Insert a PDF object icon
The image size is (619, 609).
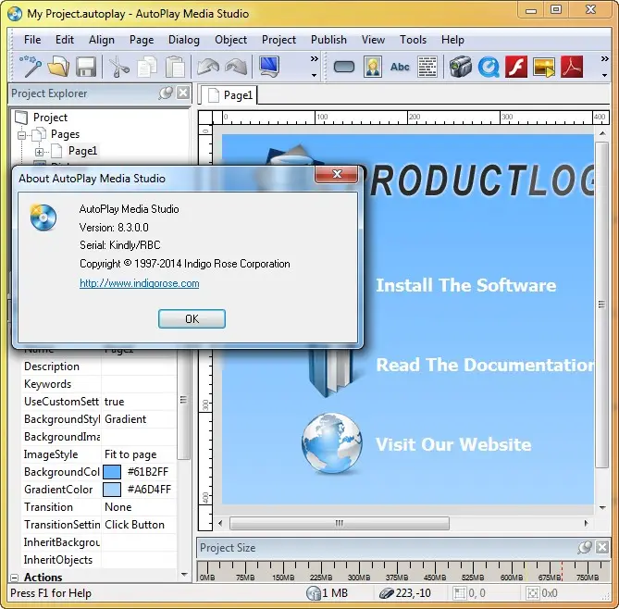(x=572, y=67)
